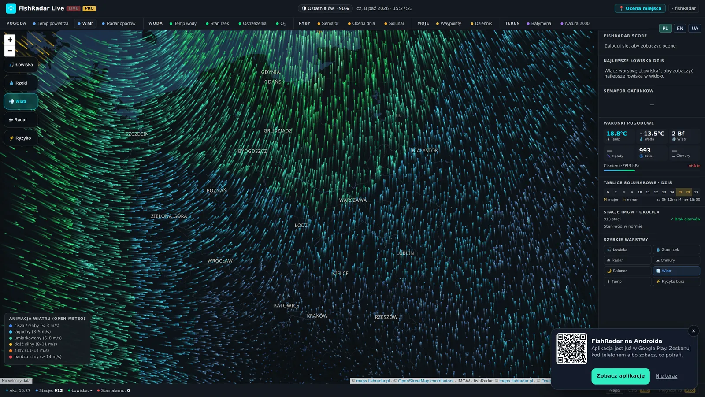Click the Brak alarmów status
This screenshot has width=705, height=397.
(685, 219)
